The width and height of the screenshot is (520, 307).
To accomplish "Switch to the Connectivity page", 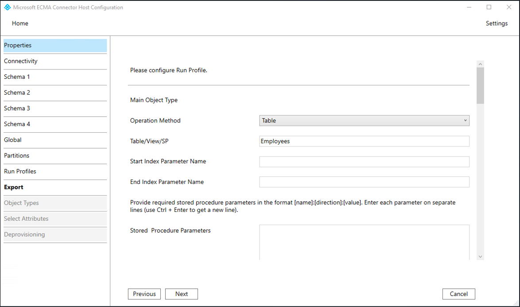I will tap(55, 61).
